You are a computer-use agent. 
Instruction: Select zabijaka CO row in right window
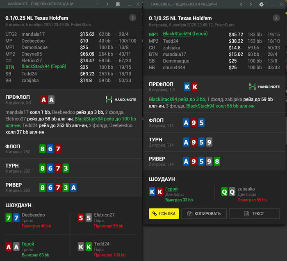coord(214,48)
